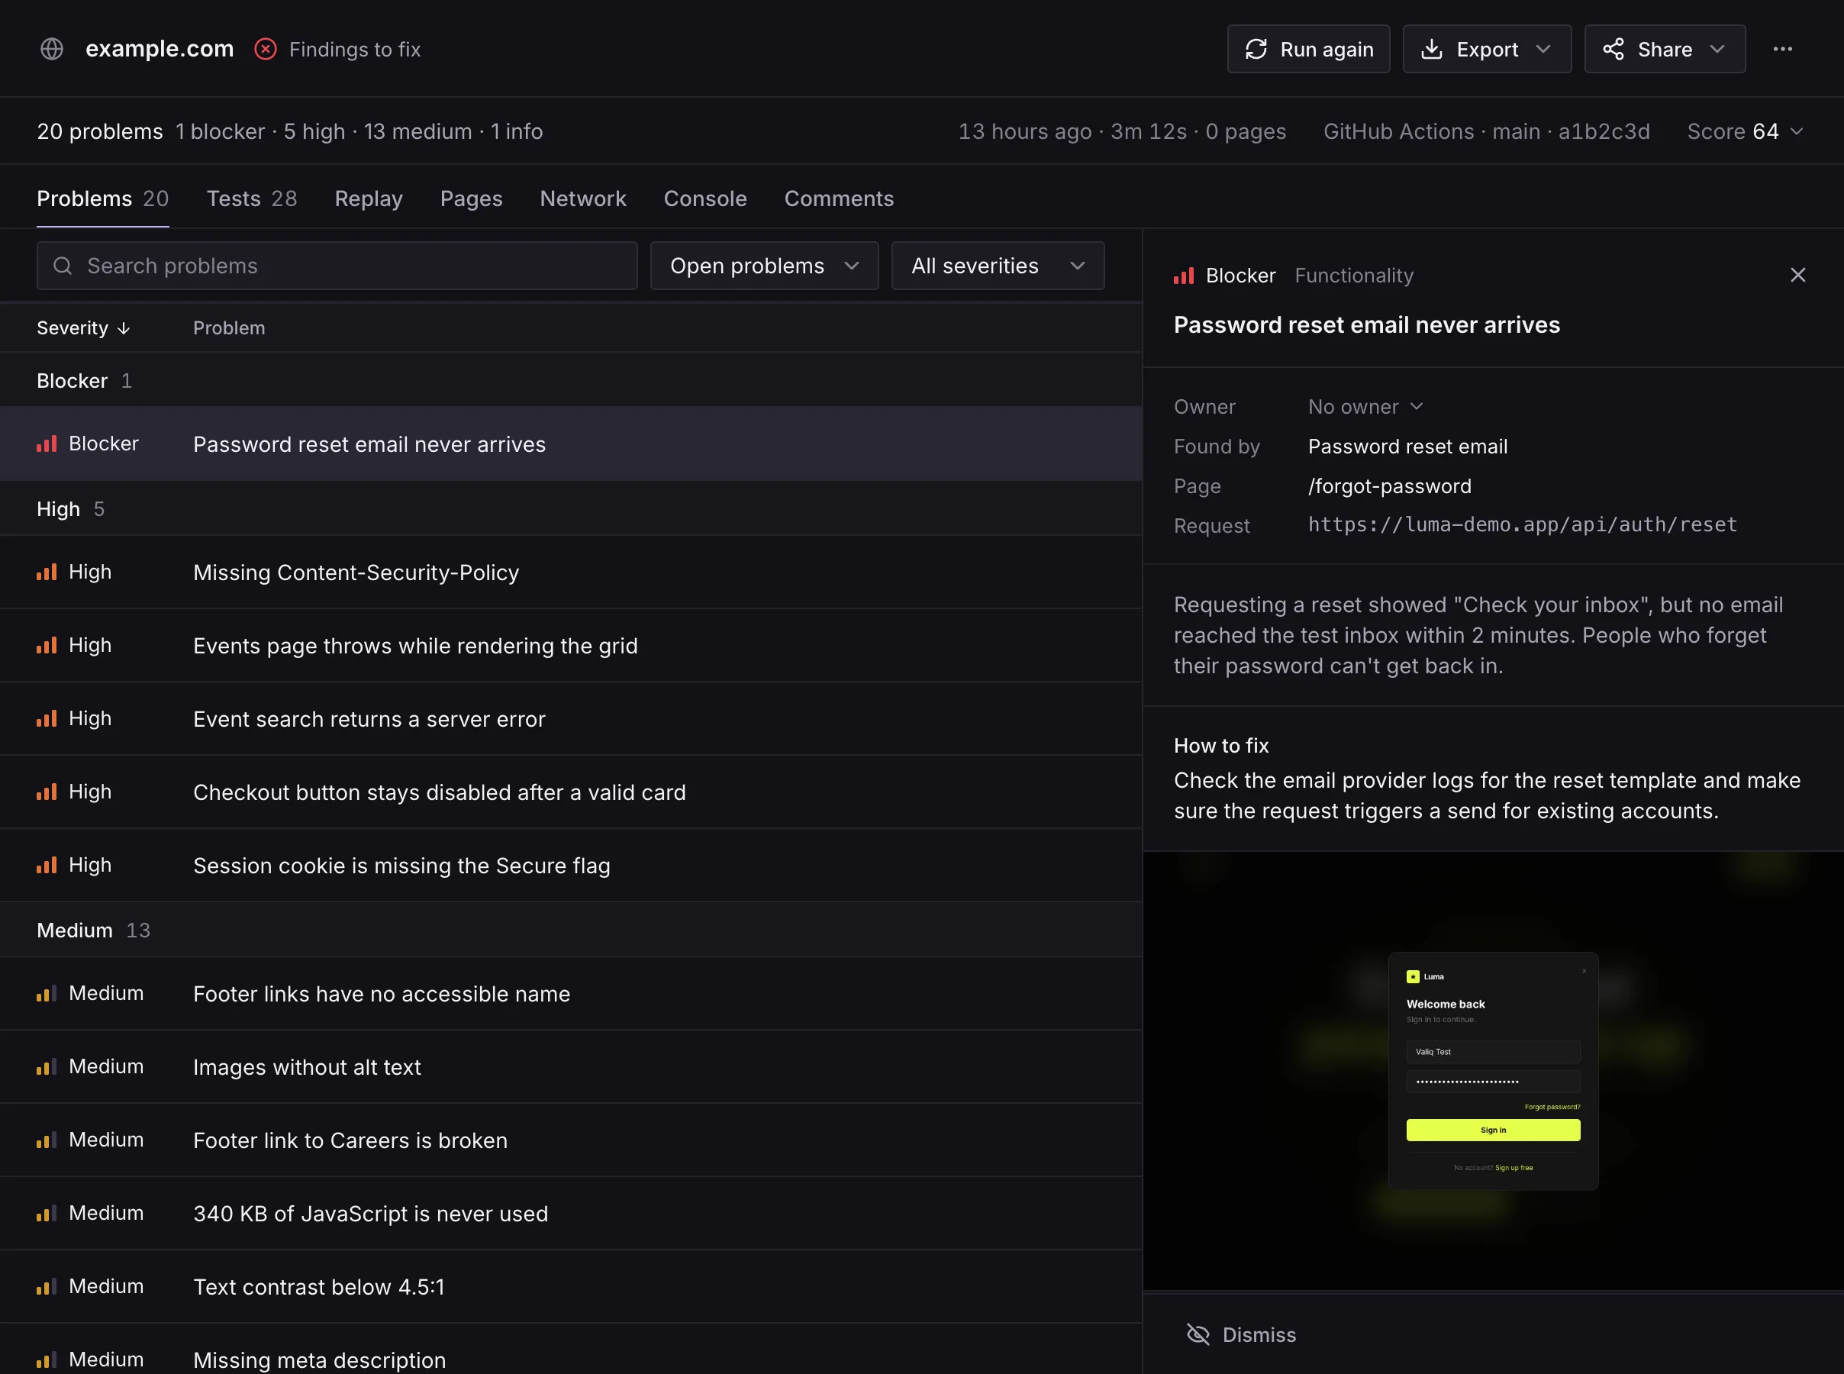Viewport: 1844px width, 1374px height.
Task: Click severity icon of Footer link to Careers row
Action: pyautogui.click(x=47, y=1140)
